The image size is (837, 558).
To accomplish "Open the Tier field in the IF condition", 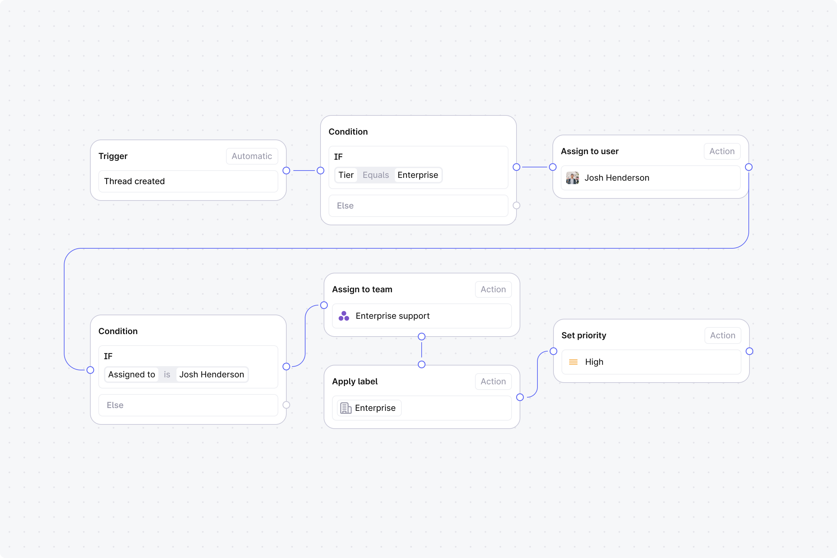I will coord(346,175).
